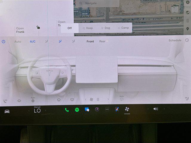Toggle rear window defrost
Screen dimensions: 191x143
tap(72, 100)
